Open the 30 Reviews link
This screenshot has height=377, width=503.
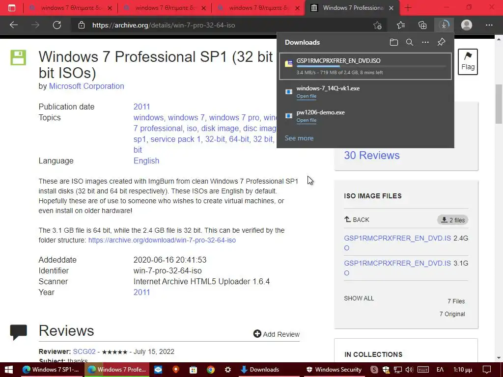(x=372, y=155)
